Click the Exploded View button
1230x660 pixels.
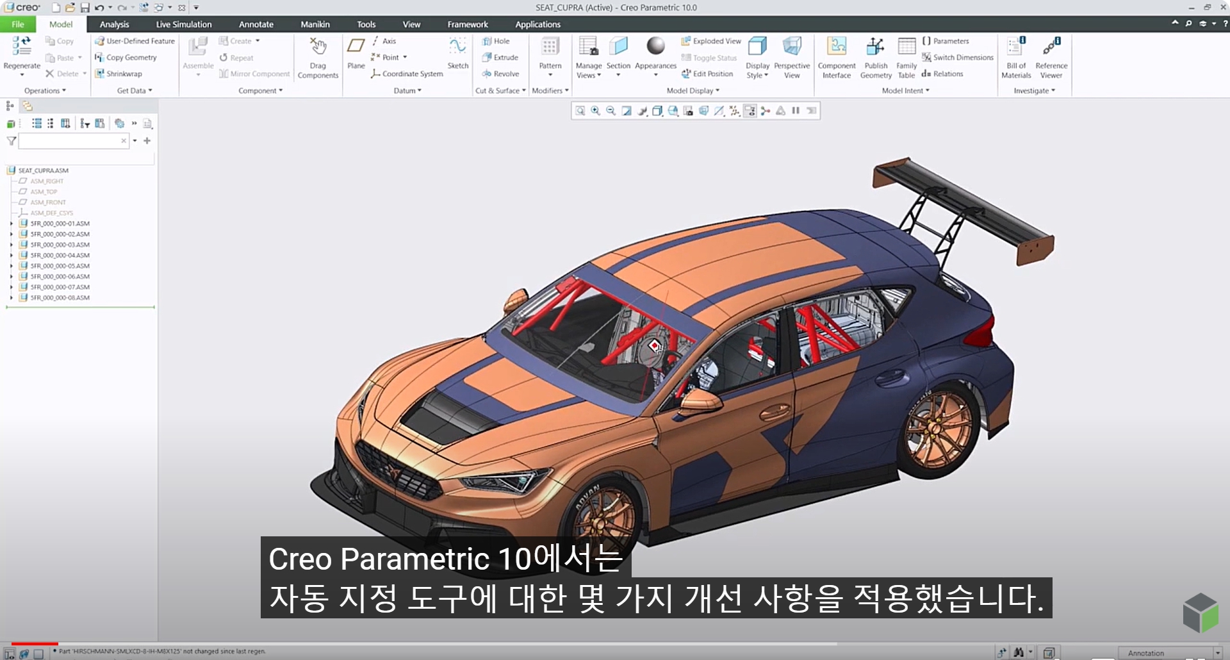point(711,41)
